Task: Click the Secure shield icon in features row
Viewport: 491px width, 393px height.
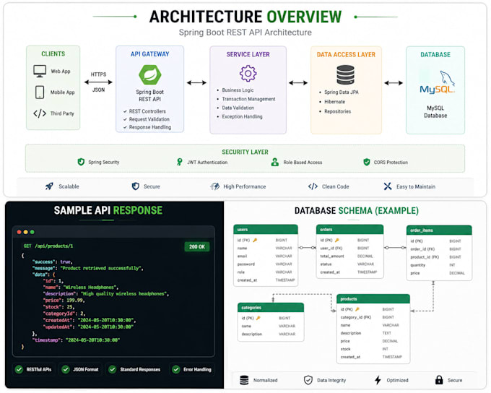Action: click(135, 186)
